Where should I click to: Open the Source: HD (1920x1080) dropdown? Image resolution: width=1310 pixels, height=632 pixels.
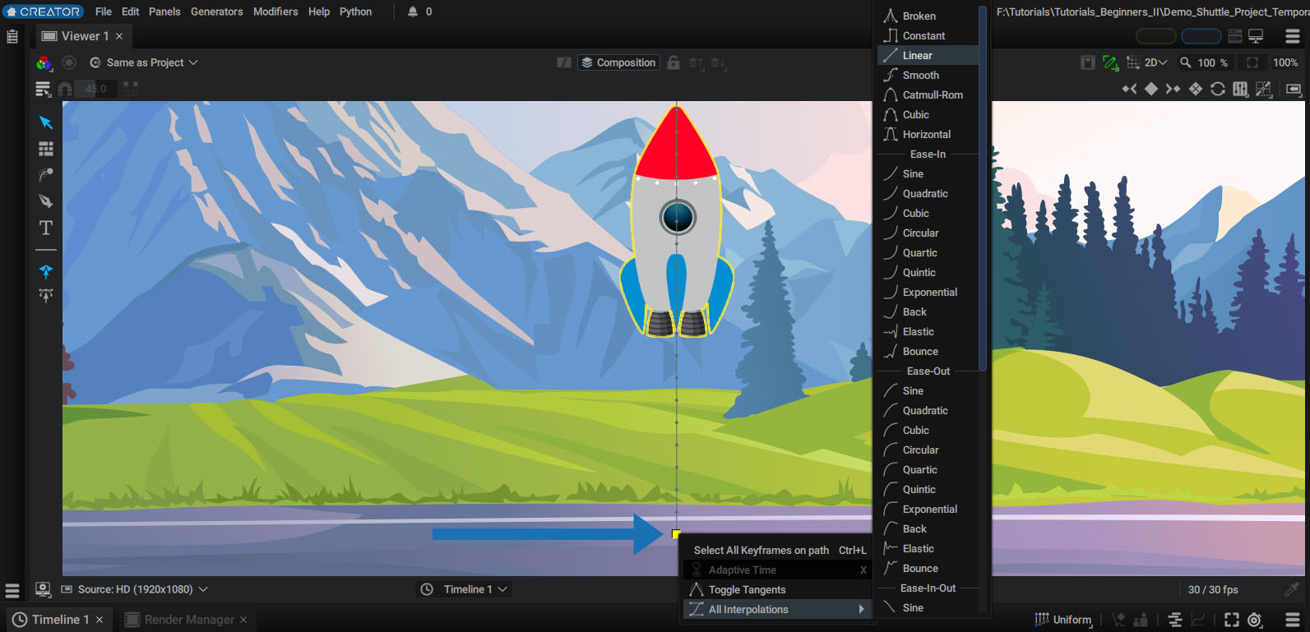(135, 589)
